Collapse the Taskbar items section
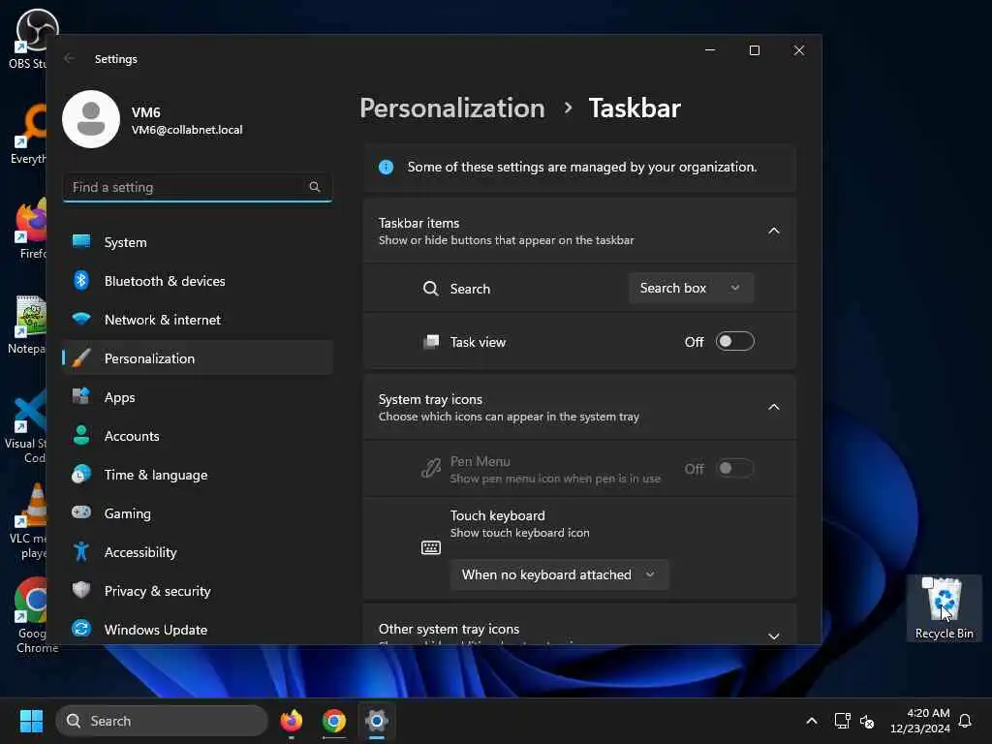The width and height of the screenshot is (992, 744). pyautogui.click(x=774, y=231)
